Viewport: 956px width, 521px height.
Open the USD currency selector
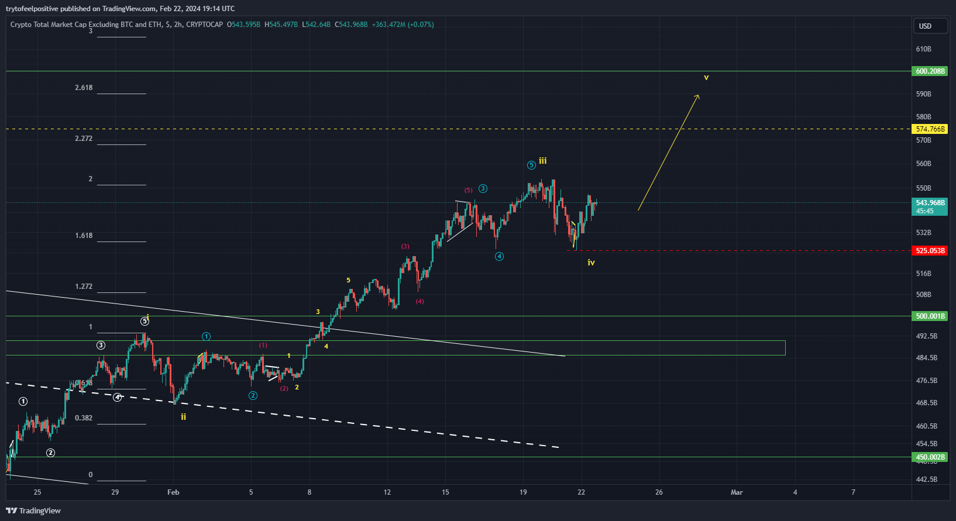click(x=930, y=26)
